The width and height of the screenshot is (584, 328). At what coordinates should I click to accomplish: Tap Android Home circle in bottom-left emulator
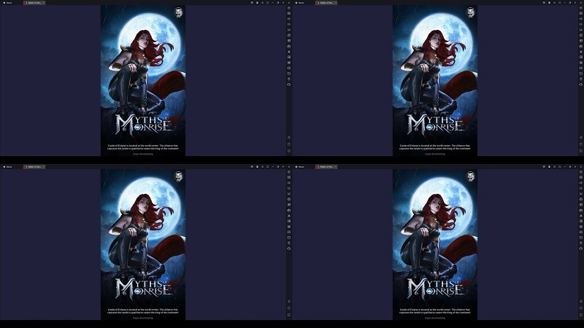point(289,308)
